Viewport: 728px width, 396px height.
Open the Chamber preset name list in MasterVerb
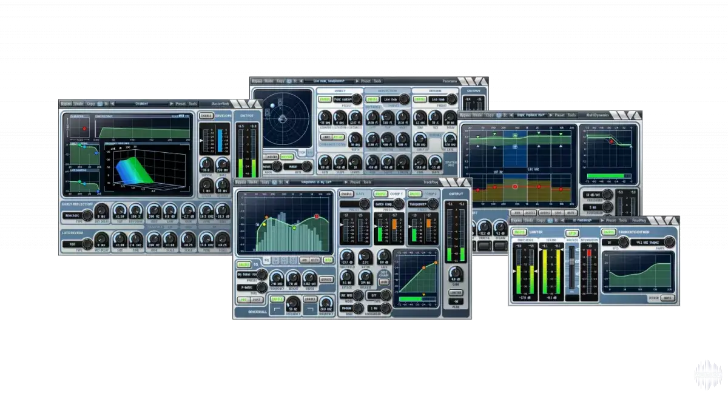(141, 104)
